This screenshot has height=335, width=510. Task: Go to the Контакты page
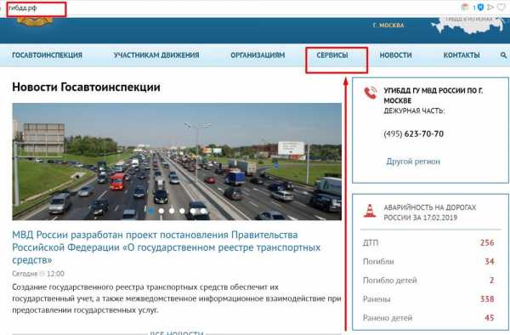pyautogui.click(x=462, y=55)
